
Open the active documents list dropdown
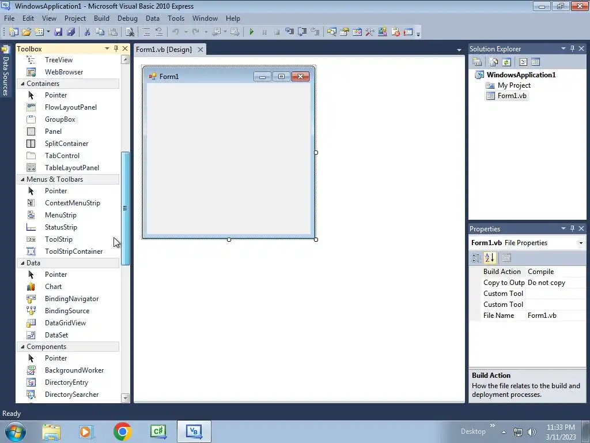(x=459, y=50)
